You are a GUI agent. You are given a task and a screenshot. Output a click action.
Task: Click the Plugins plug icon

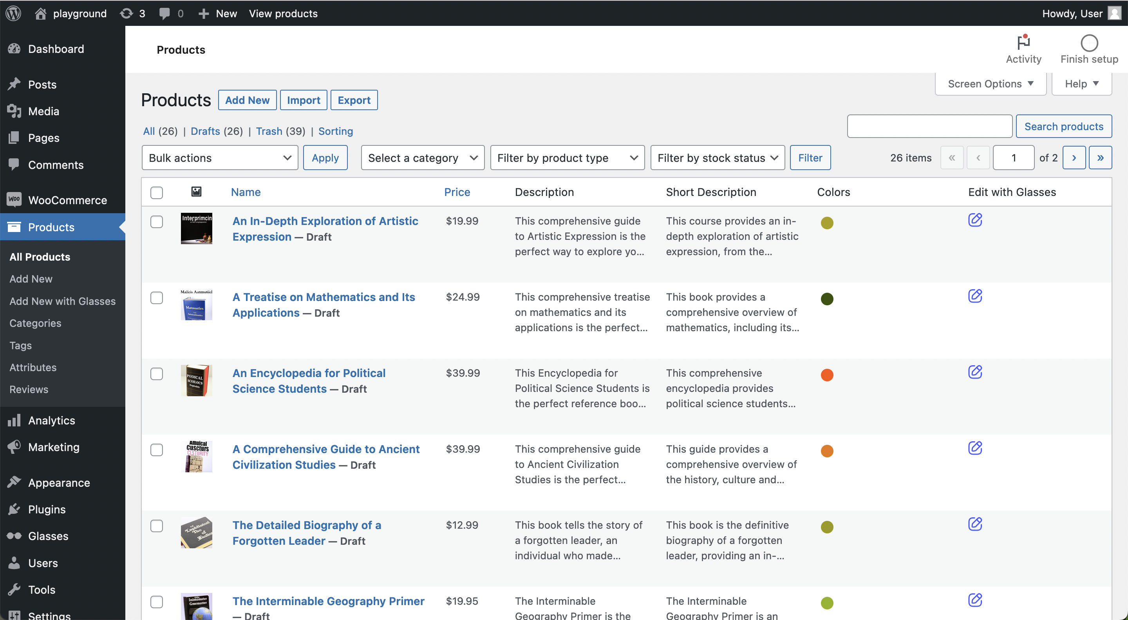(x=14, y=509)
